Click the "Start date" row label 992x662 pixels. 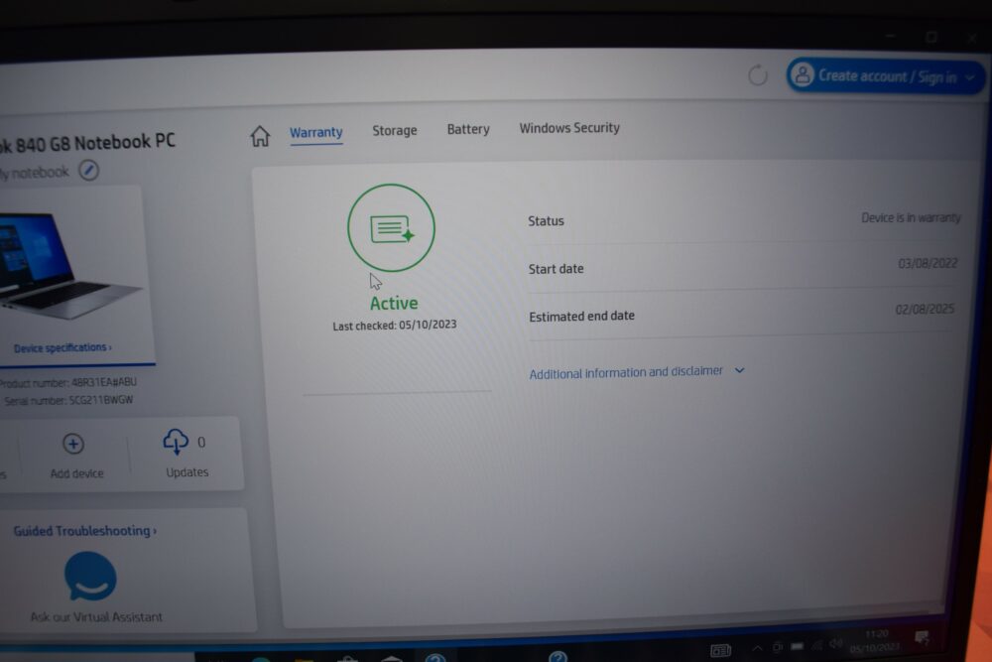point(557,268)
